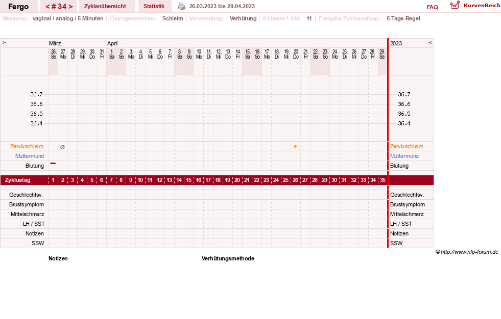Viewport: 501px width, 319px height.
Task: Click the right 36.5 temperature label
Action: pyautogui.click(x=404, y=114)
